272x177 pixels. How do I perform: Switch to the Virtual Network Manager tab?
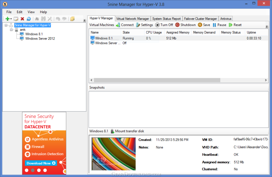[x=133, y=18]
